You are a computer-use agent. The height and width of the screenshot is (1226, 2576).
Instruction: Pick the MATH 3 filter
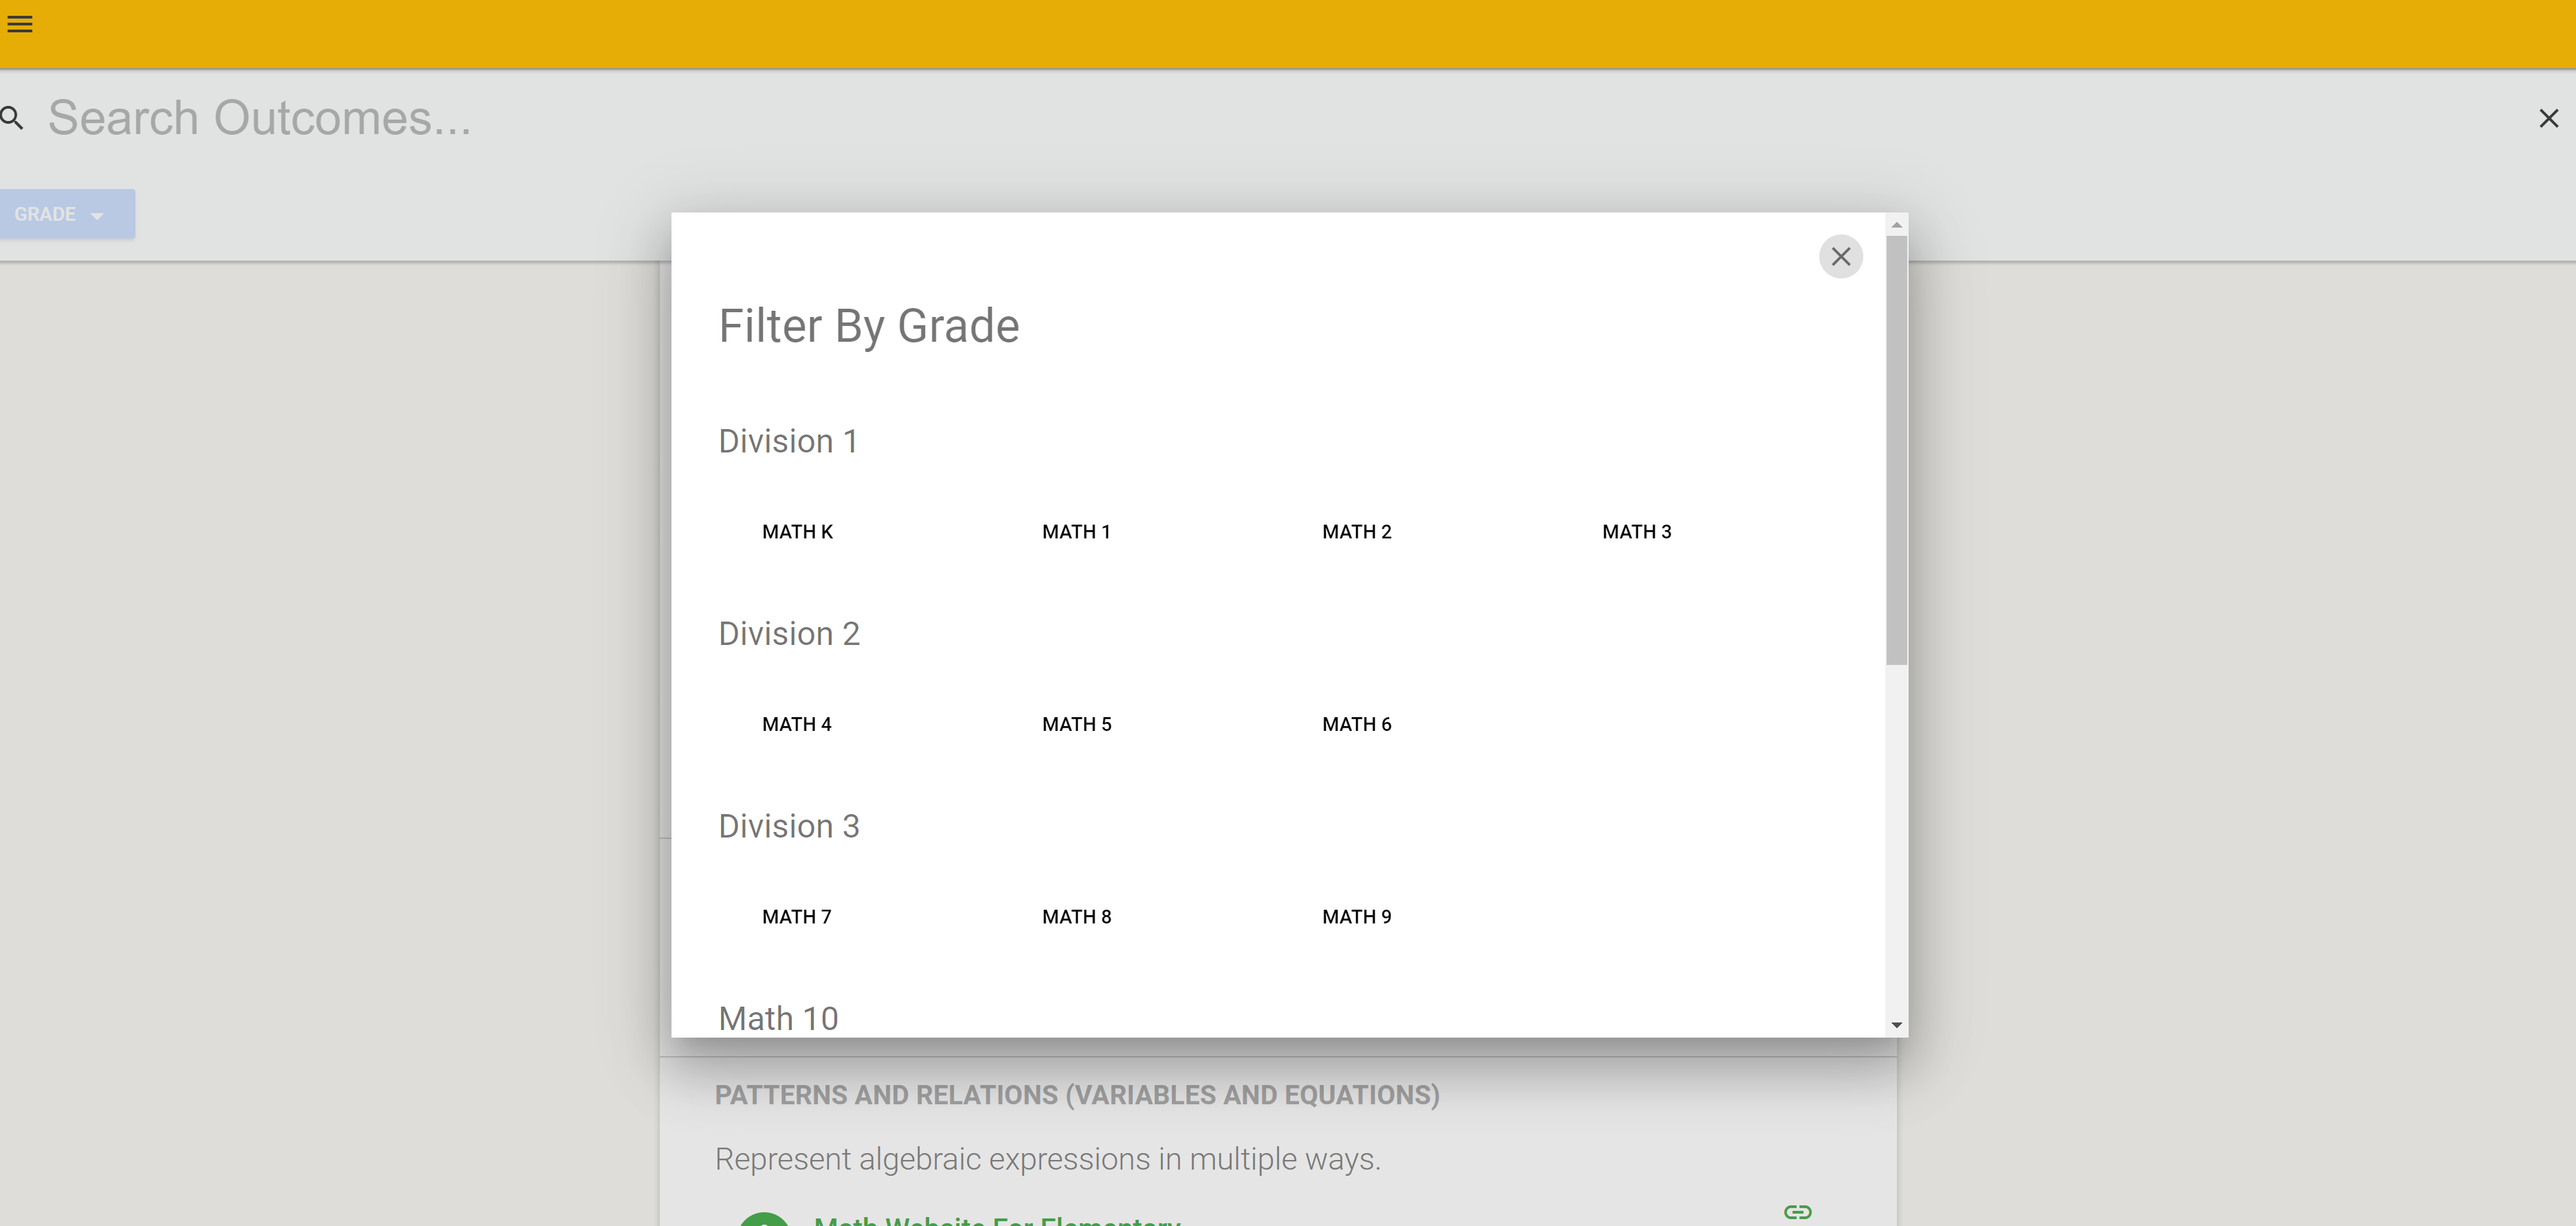[x=1636, y=532]
